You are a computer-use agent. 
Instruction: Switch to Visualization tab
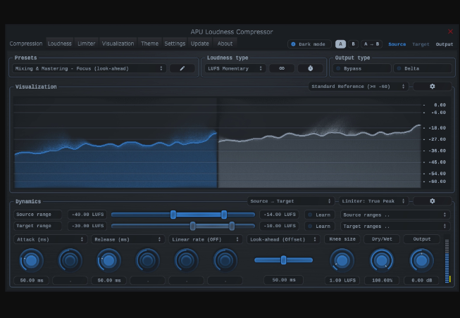click(x=118, y=44)
